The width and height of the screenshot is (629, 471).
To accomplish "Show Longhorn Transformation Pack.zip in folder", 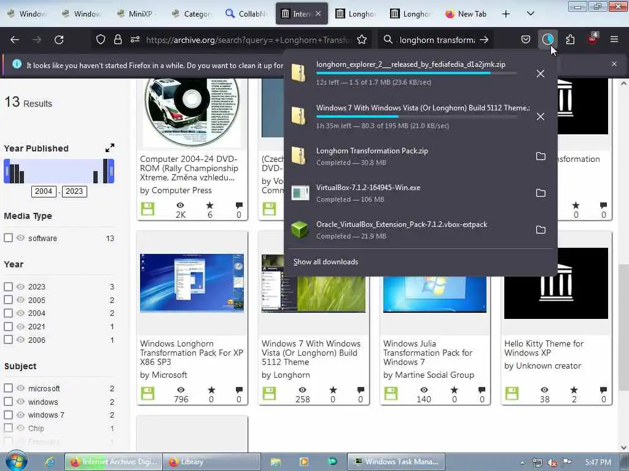I will (541, 156).
